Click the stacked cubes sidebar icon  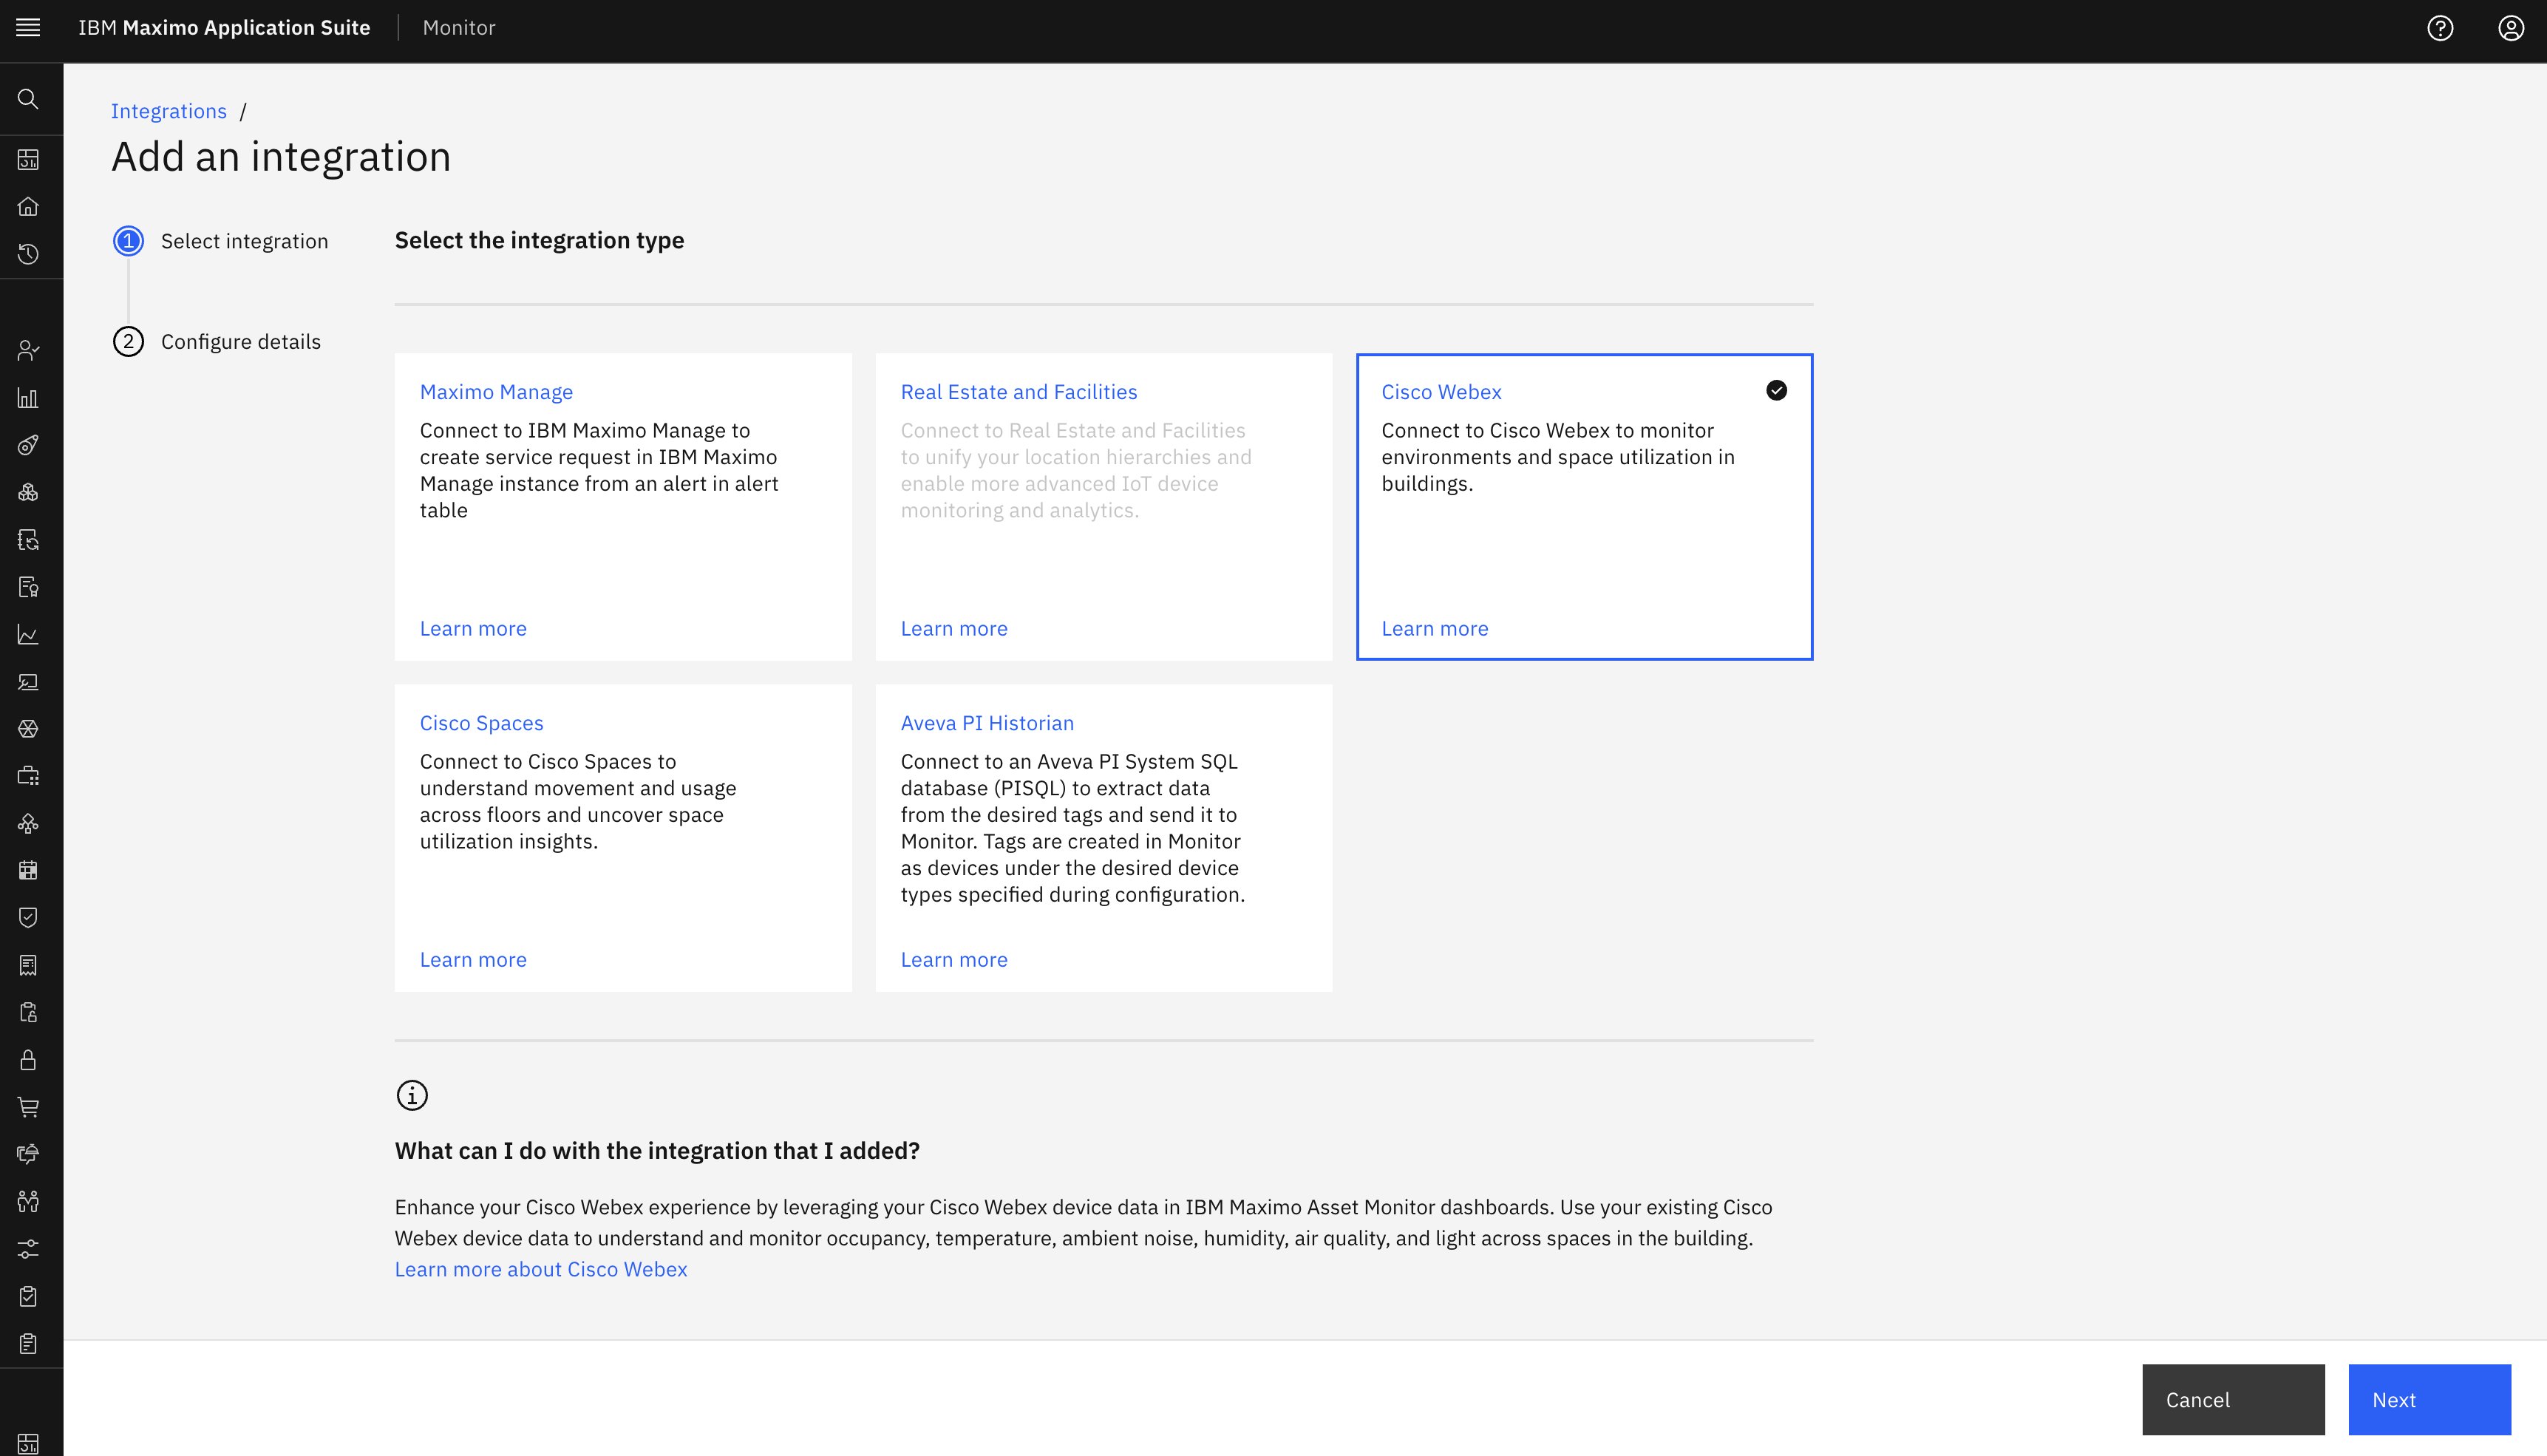(28, 492)
